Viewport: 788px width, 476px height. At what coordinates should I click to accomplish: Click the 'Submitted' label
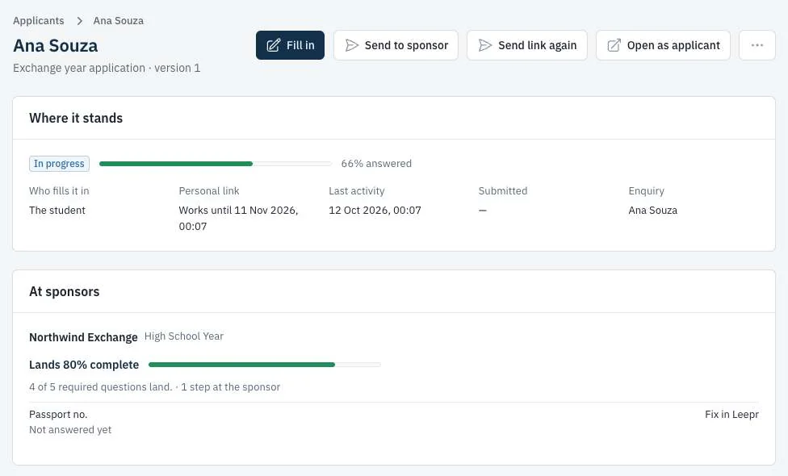(x=503, y=190)
